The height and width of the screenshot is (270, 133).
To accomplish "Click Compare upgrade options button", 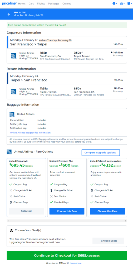I will [x=101, y=153].
